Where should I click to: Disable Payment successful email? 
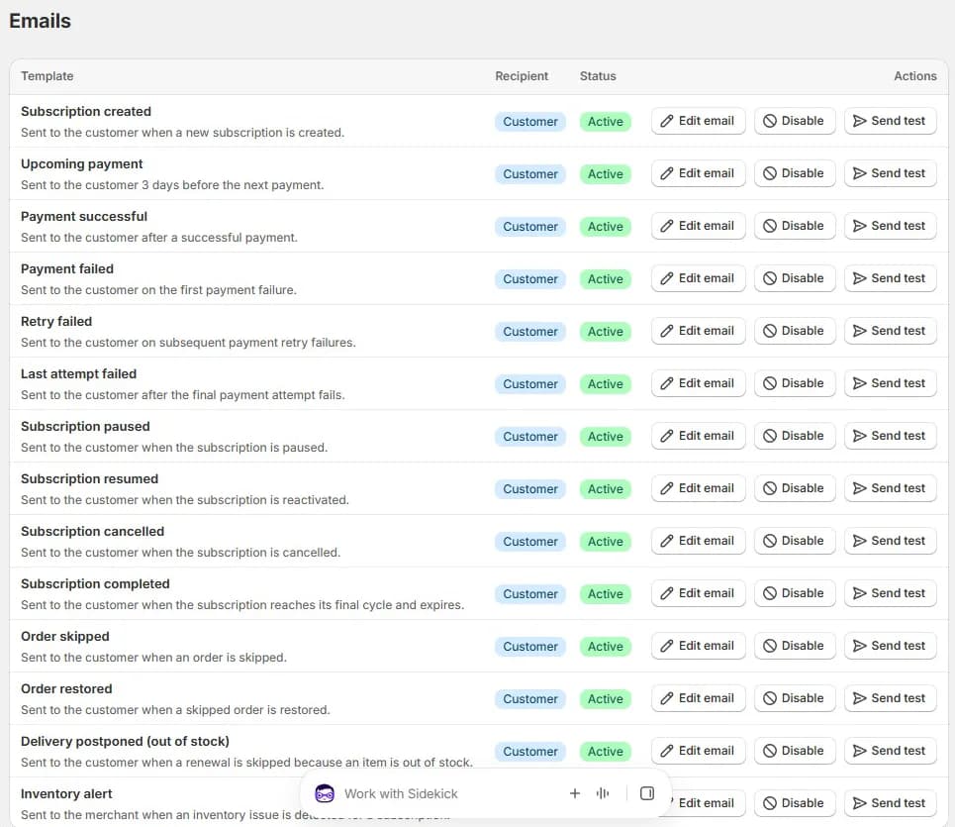[795, 226]
